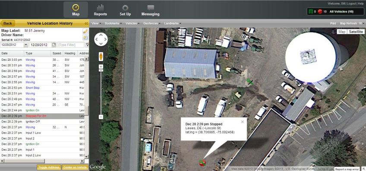Screen dimensions: 366x171
Task: Open the View menu on map toolbar
Action: tap(96, 23)
